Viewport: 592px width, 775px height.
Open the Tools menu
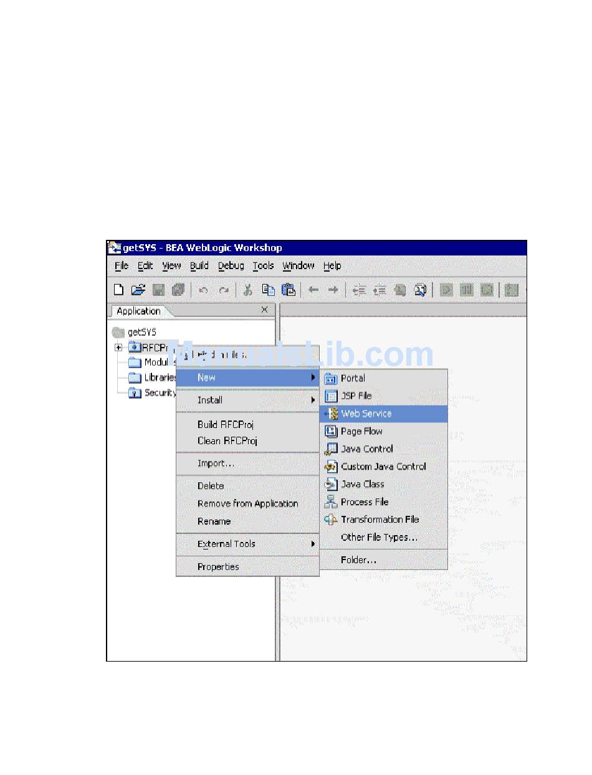coord(263,266)
